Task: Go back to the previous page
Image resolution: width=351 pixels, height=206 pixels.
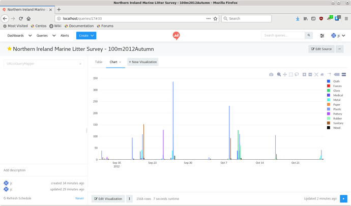Action: (x=5, y=19)
